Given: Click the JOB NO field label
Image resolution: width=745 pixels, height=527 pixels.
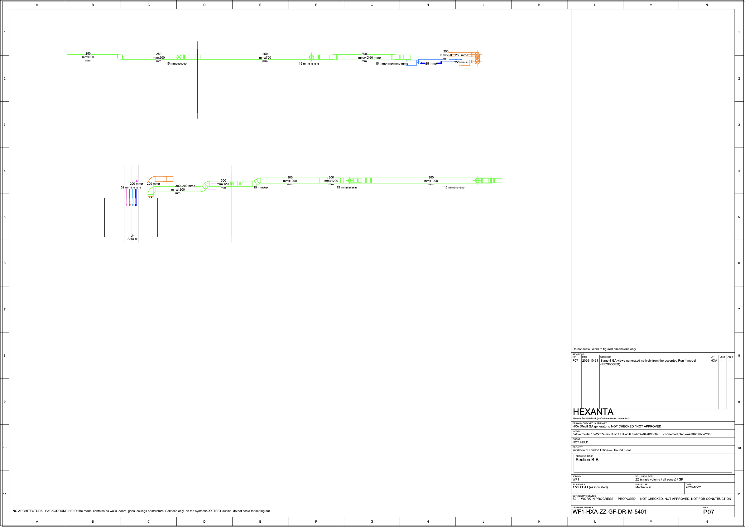Looking at the screenshot, I should coord(577,477).
